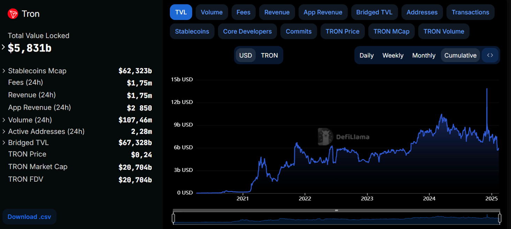Enable the Core Developers metric
Screen dimensions: 511x229
247,31
